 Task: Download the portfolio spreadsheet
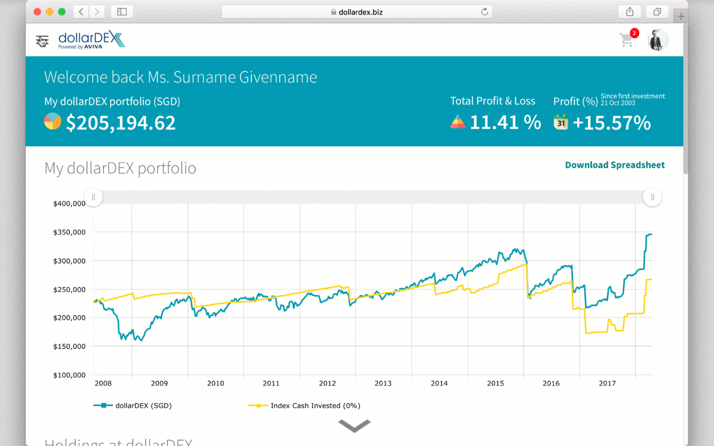point(615,165)
